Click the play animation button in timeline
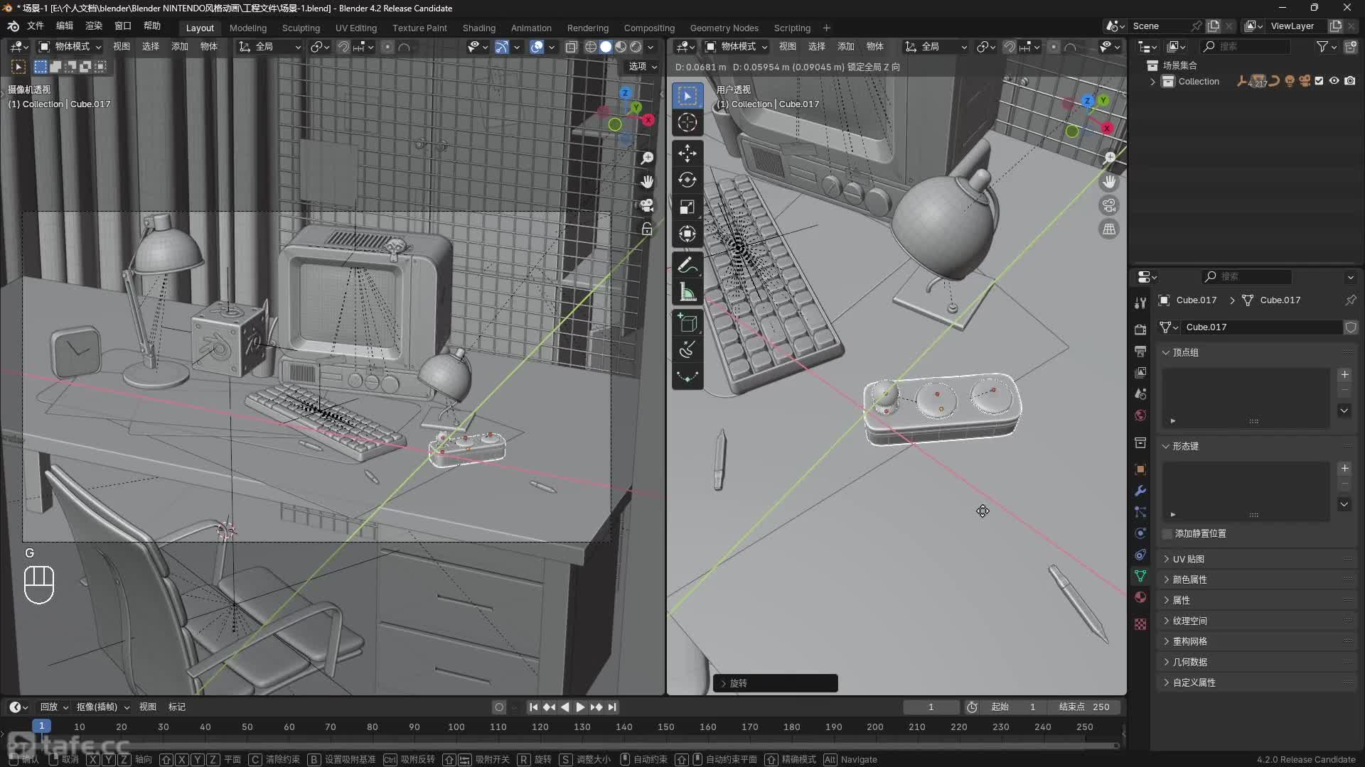 (580, 707)
